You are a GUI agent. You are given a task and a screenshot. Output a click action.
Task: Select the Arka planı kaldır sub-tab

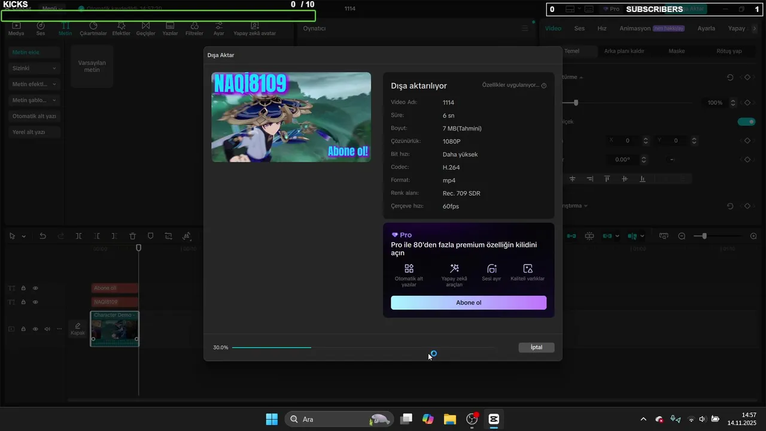(624, 51)
